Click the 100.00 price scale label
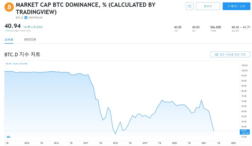 coord(244,71)
